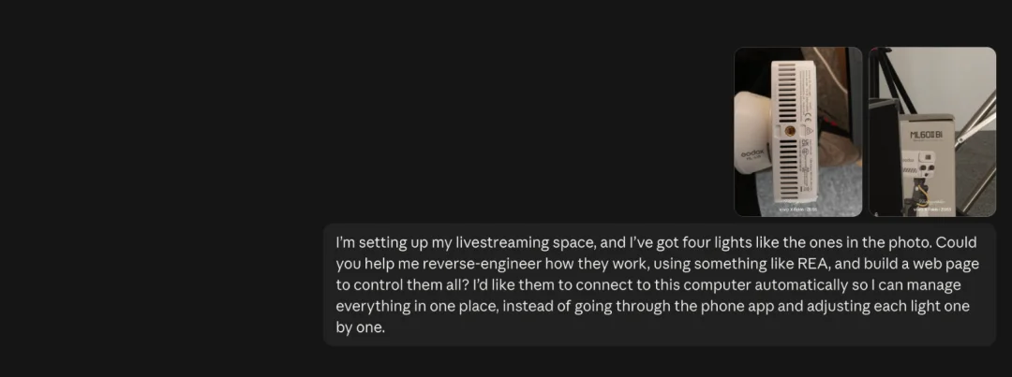Select the livestreaming space message bubble

tap(660, 284)
